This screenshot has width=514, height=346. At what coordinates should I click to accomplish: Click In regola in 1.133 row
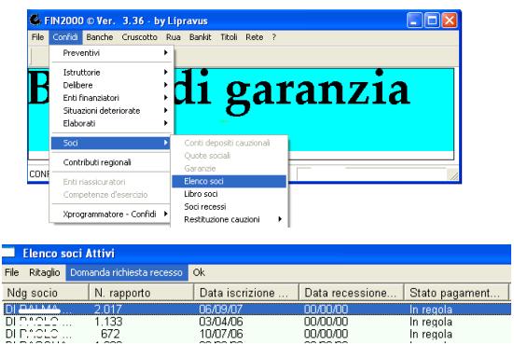pyautogui.click(x=430, y=322)
